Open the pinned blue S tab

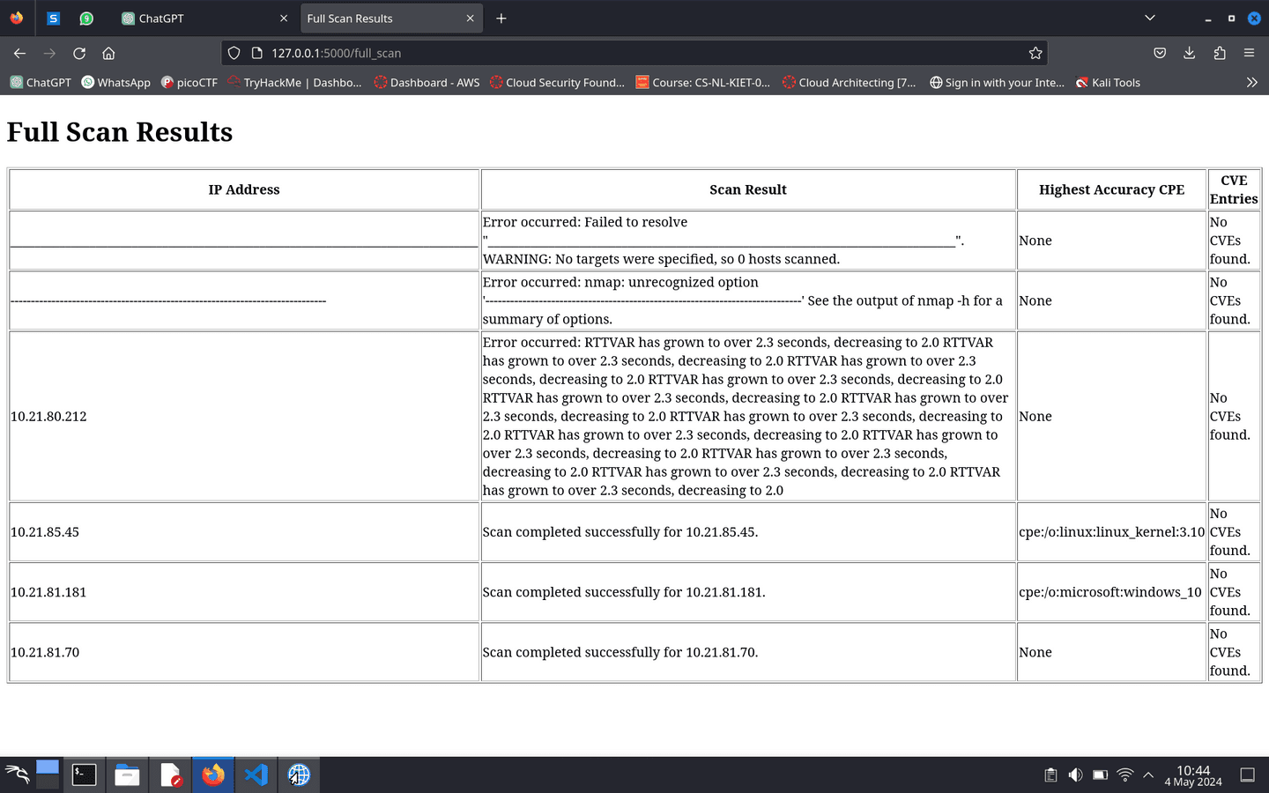click(x=53, y=18)
